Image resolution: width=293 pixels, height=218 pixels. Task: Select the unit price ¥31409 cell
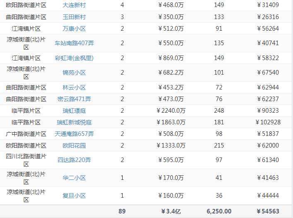click(x=268, y=5)
